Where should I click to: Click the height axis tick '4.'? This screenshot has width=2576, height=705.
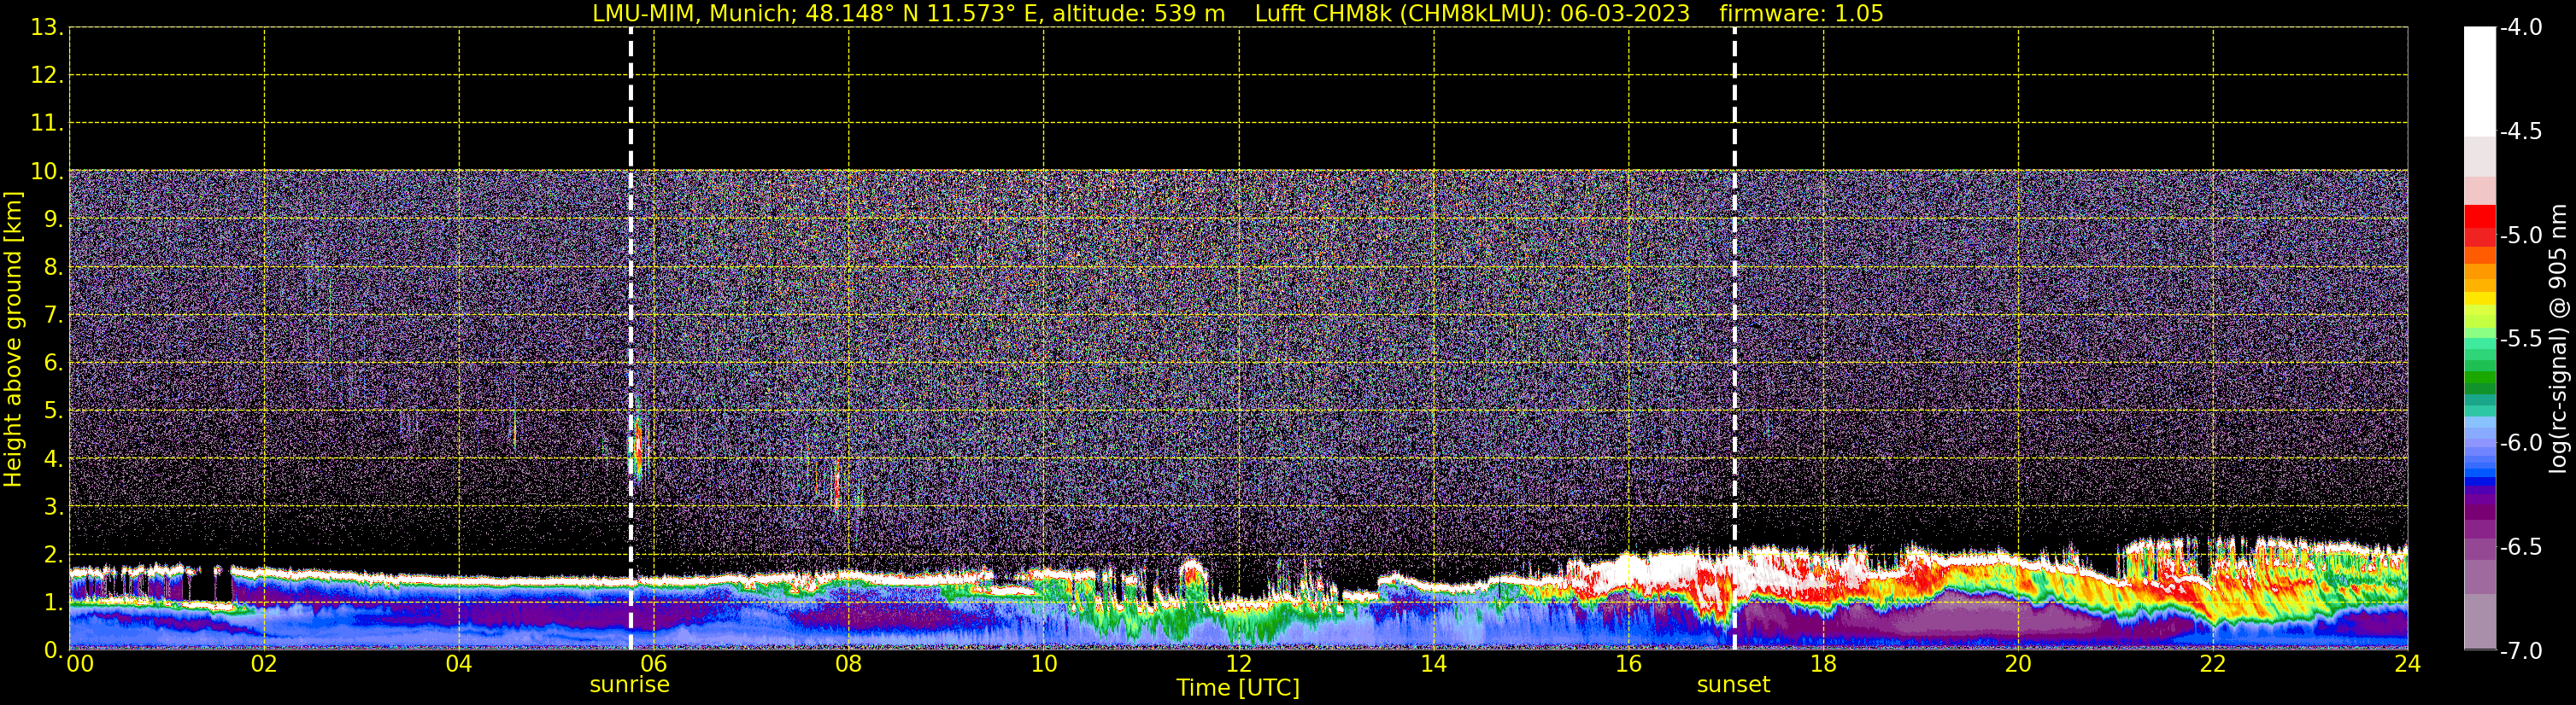click(x=54, y=459)
